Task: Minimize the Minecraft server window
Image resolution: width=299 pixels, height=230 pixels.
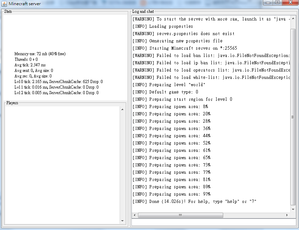Action: tap(268, 3)
